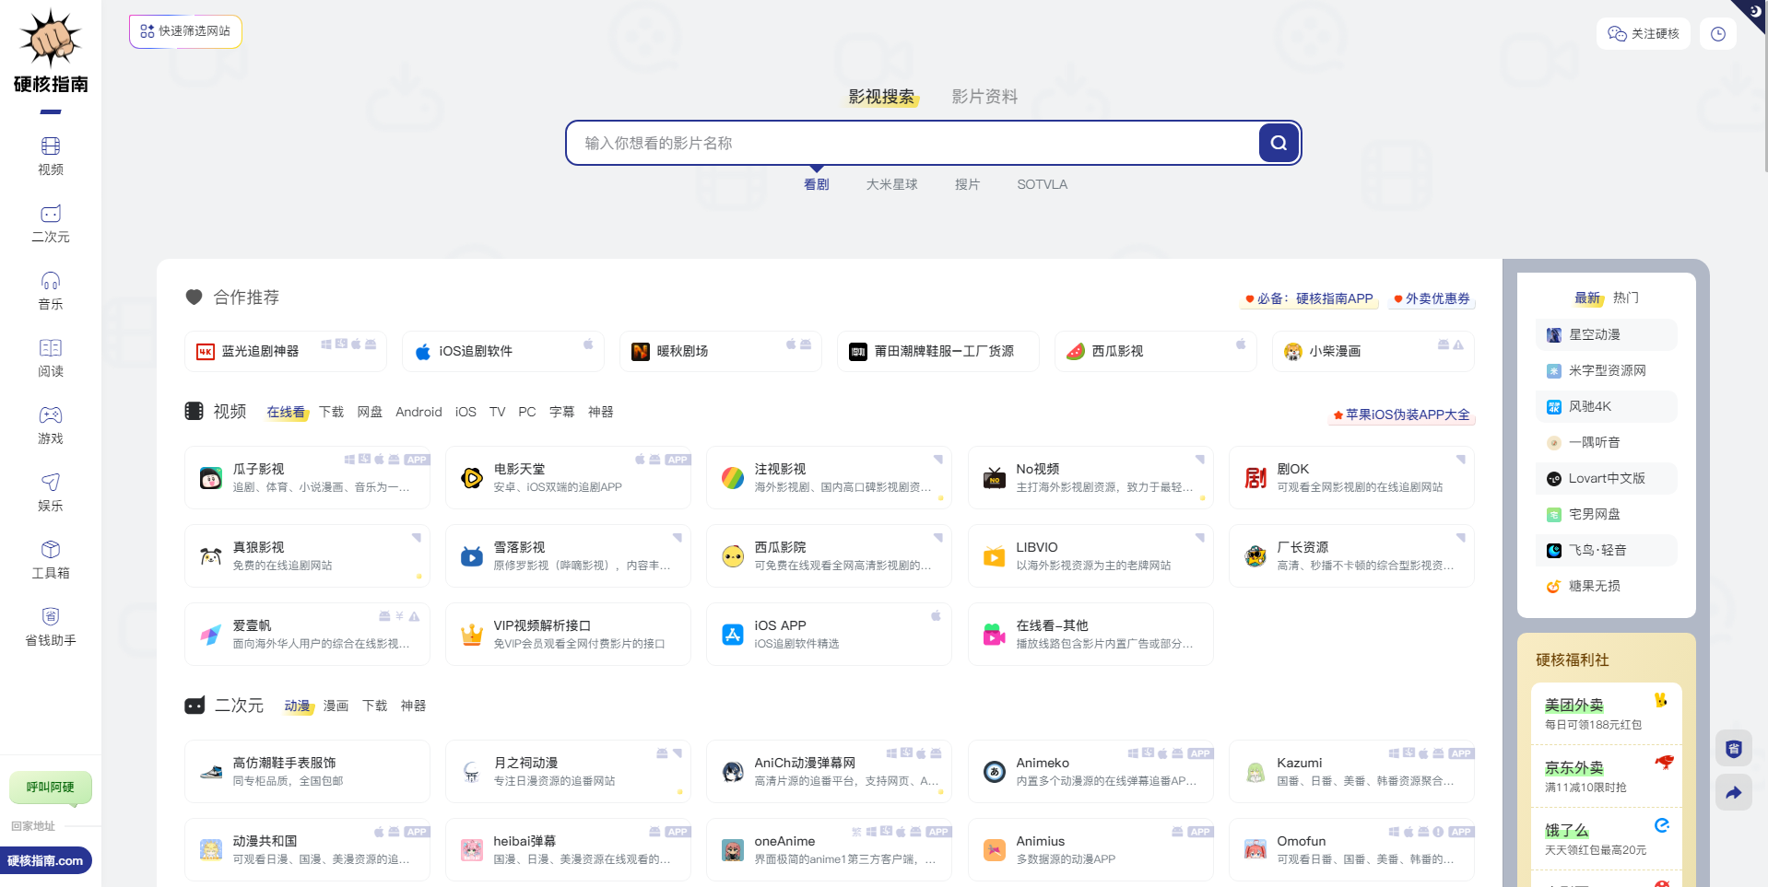Open the 阅读 book sidebar category
This screenshot has width=1768, height=887.
click(51, 358)
